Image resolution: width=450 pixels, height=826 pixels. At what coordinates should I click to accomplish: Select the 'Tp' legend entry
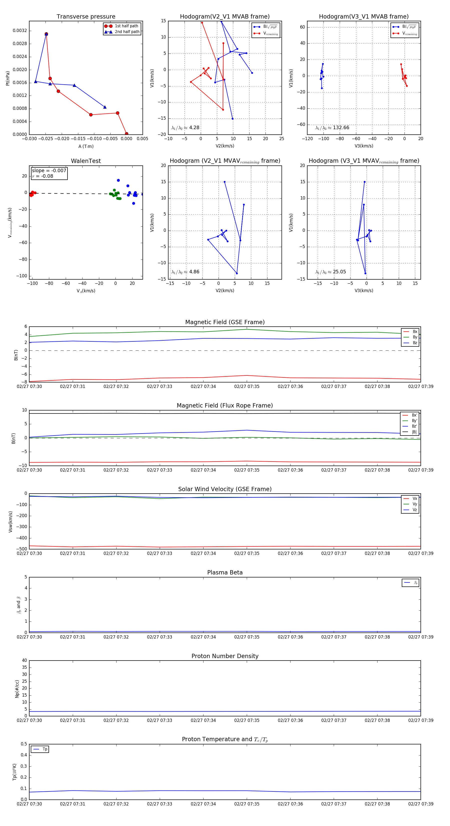pos(40,749)
